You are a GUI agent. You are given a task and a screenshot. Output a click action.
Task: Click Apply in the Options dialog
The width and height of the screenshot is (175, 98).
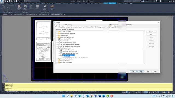(x=148, y=71)
